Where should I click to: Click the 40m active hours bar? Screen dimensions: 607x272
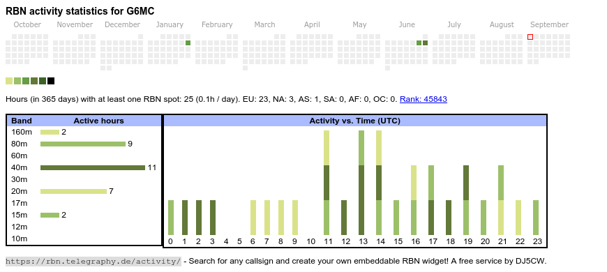coord(93,167)
